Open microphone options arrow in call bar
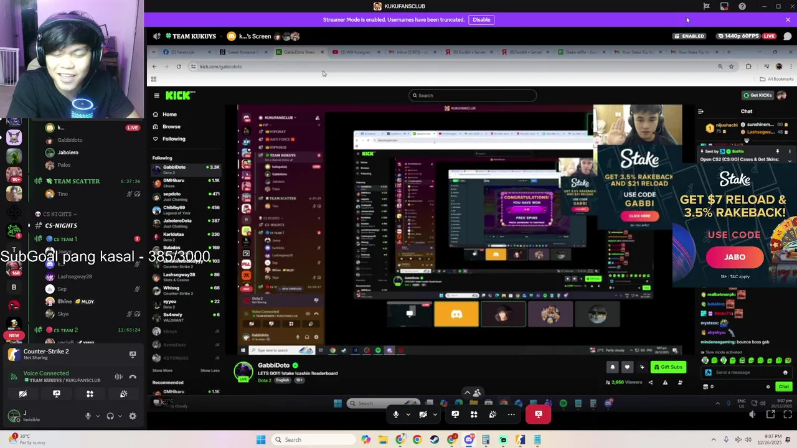Viewport: 797px width, 448px height. pos(408,414)
